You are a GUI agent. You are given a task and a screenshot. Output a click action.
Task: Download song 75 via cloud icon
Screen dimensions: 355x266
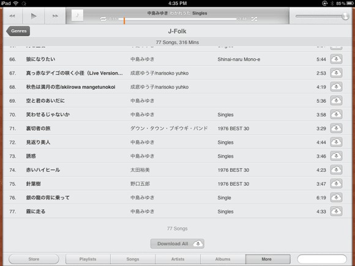click(336, 183)
